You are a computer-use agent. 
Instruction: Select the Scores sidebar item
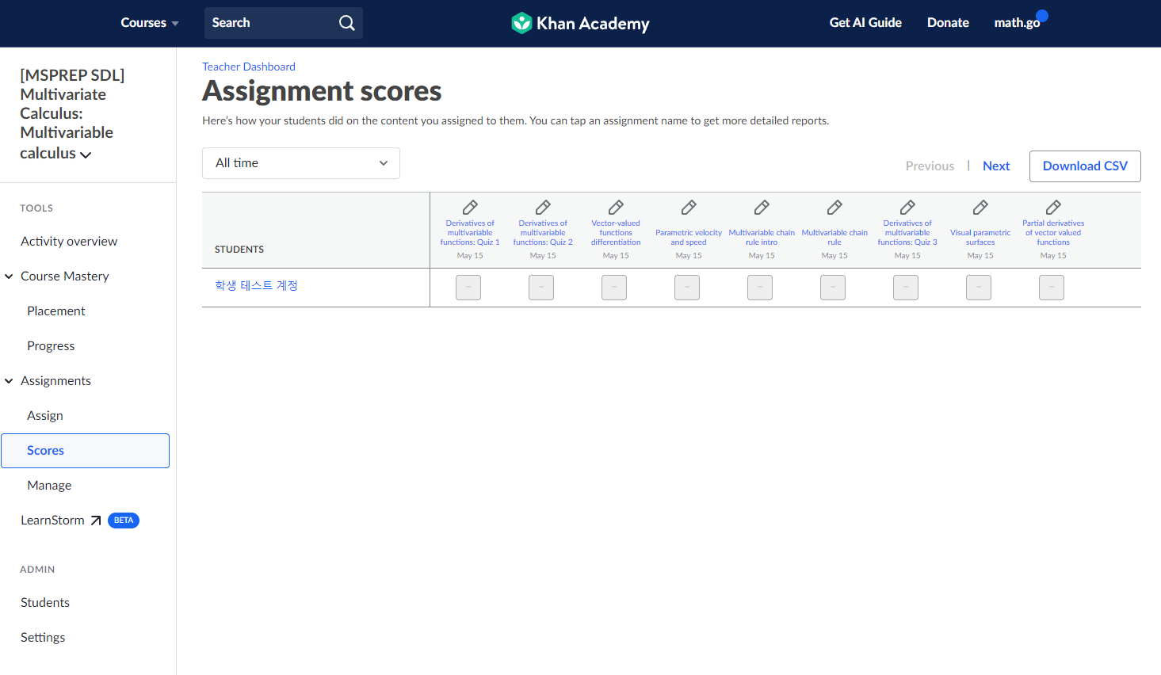[x=85, y=451]
